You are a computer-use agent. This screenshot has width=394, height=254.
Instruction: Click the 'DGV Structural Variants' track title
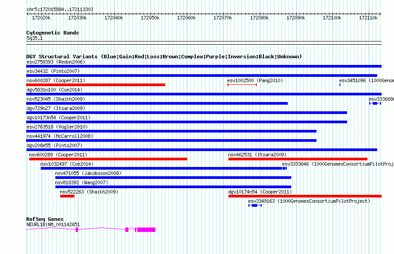click(x=164, y=57)
